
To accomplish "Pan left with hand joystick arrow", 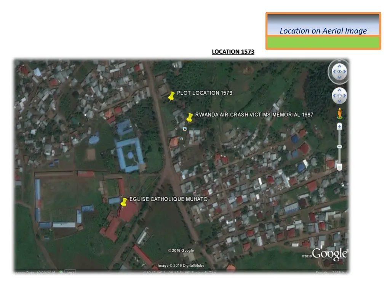I will pyautogui.click(x=334, y=96).
